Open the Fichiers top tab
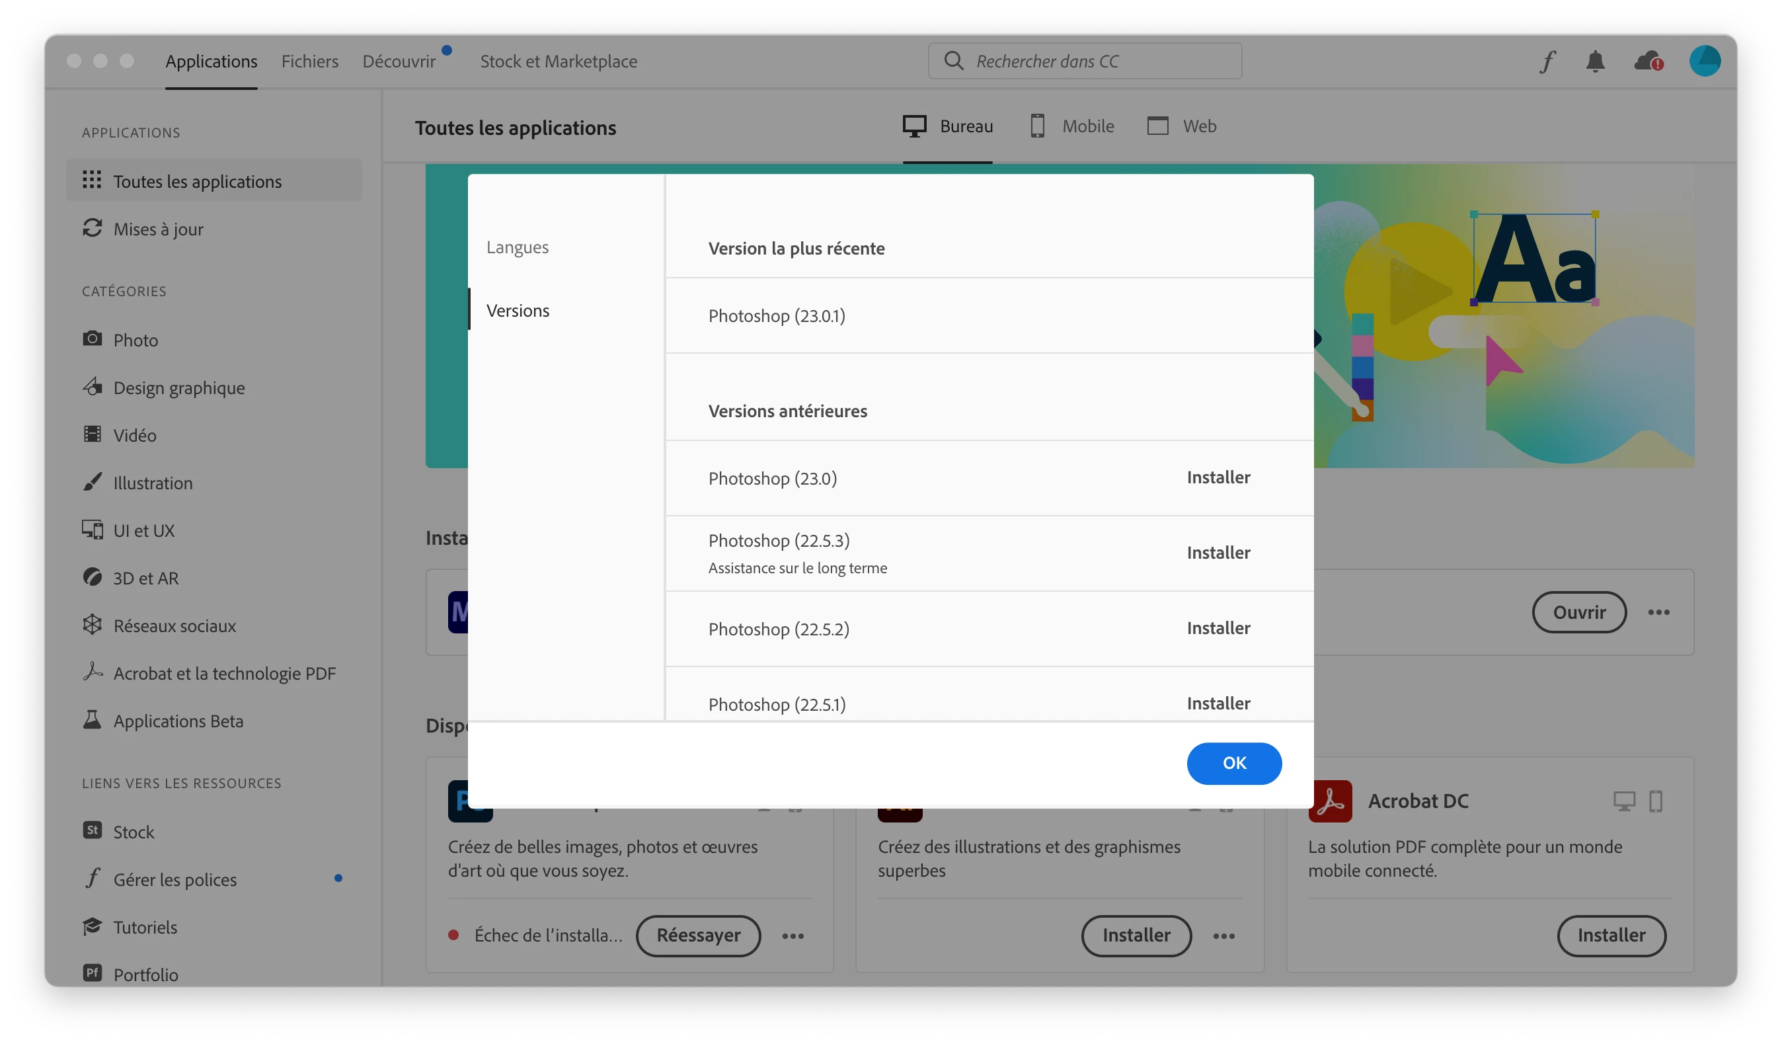 click(x=310, y=61)
